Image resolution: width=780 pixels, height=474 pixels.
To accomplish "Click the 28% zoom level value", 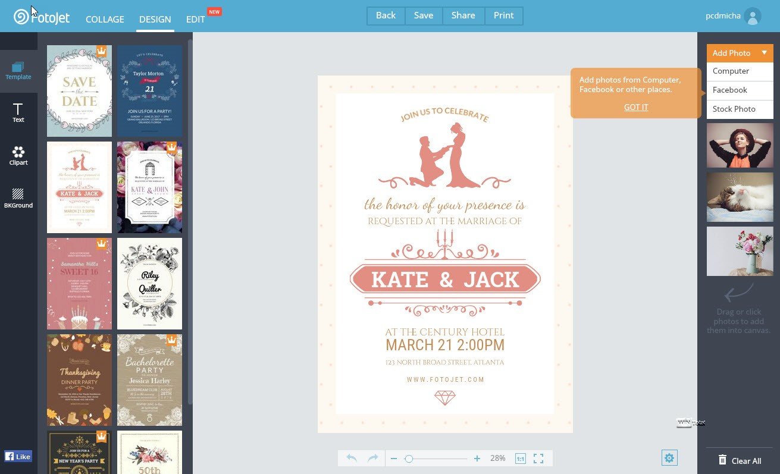I will coord(498,459).
